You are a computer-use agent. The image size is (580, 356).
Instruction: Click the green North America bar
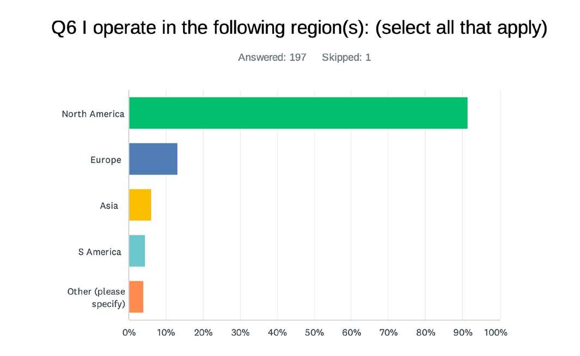(x=298, y=113)
